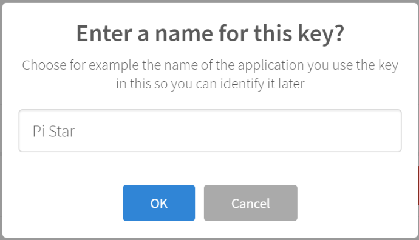Click the 'Cancel' label text

coord(250,204)
